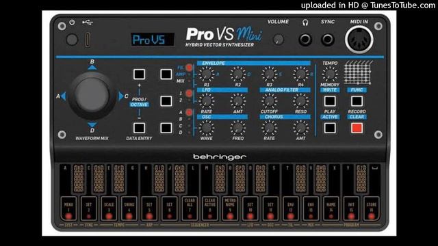438x246 pixels.
Task: Adjust the envelope R4 knob
Action: 300,74
